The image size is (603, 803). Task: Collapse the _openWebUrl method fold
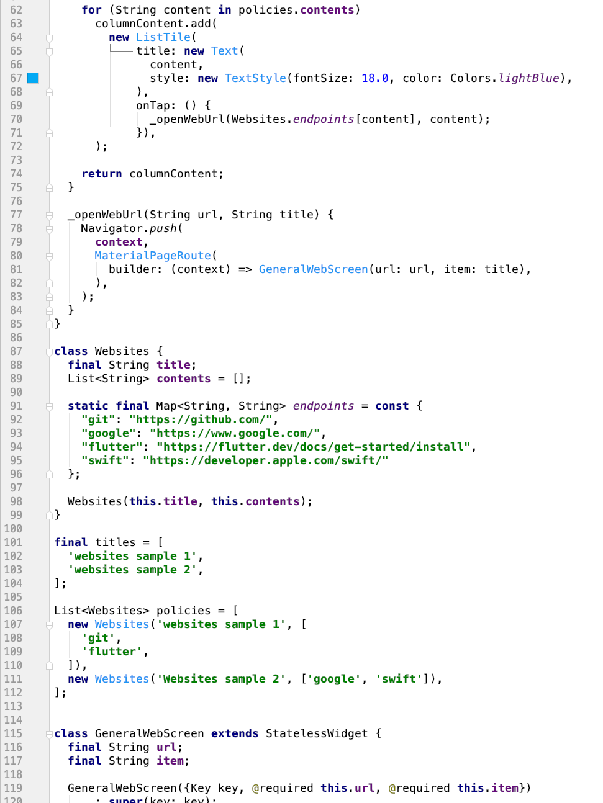pyautogui.click(x=50, y=214)
